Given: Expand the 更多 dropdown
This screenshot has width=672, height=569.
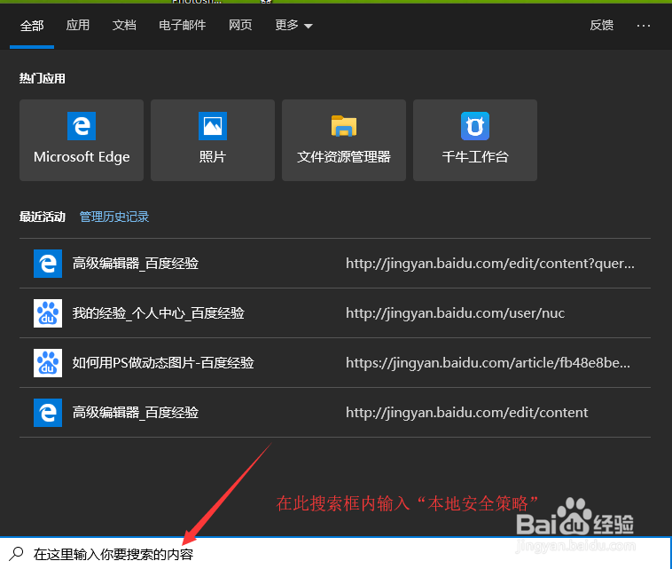Looking at the screenshot, I should (293, 25).
